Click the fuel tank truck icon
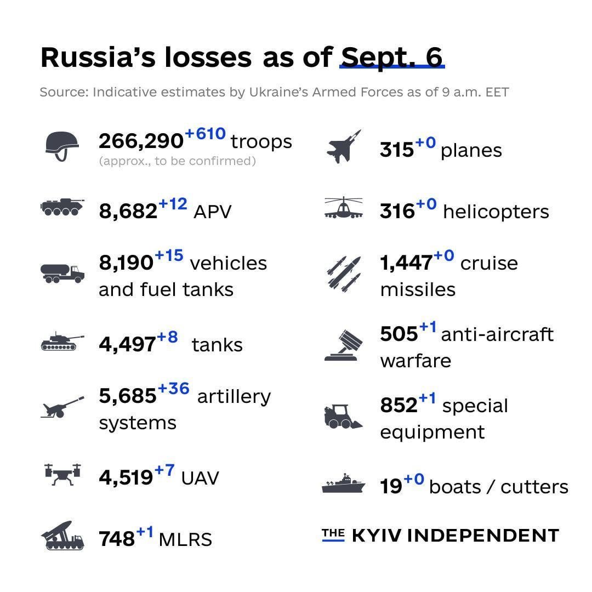This screenshot has width=592, height=592. (62, 274)
